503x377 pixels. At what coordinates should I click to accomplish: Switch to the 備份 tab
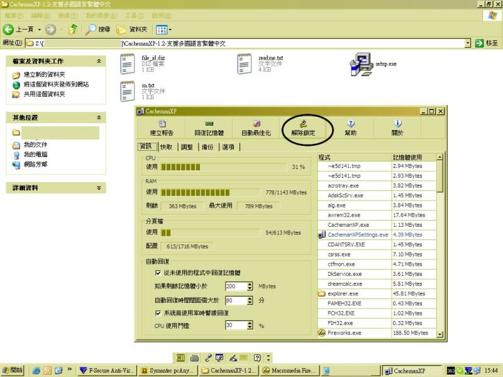[x=207, y=147]
